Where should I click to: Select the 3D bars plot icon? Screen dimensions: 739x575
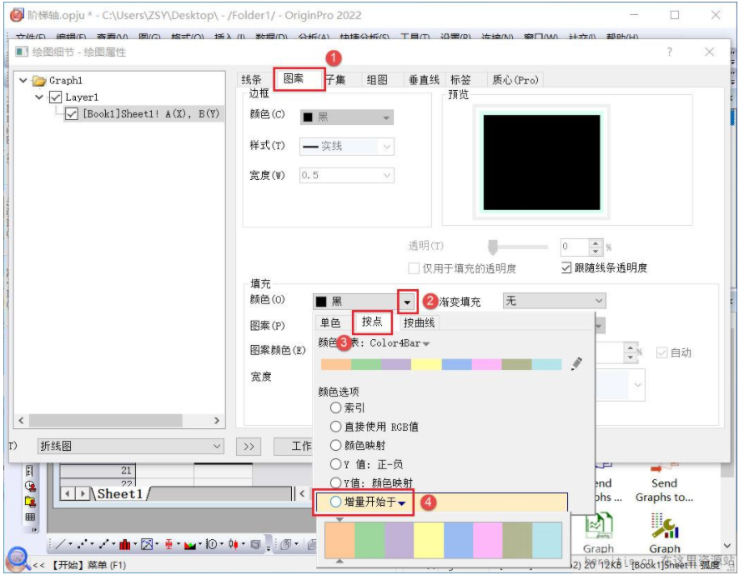point(285,544)
